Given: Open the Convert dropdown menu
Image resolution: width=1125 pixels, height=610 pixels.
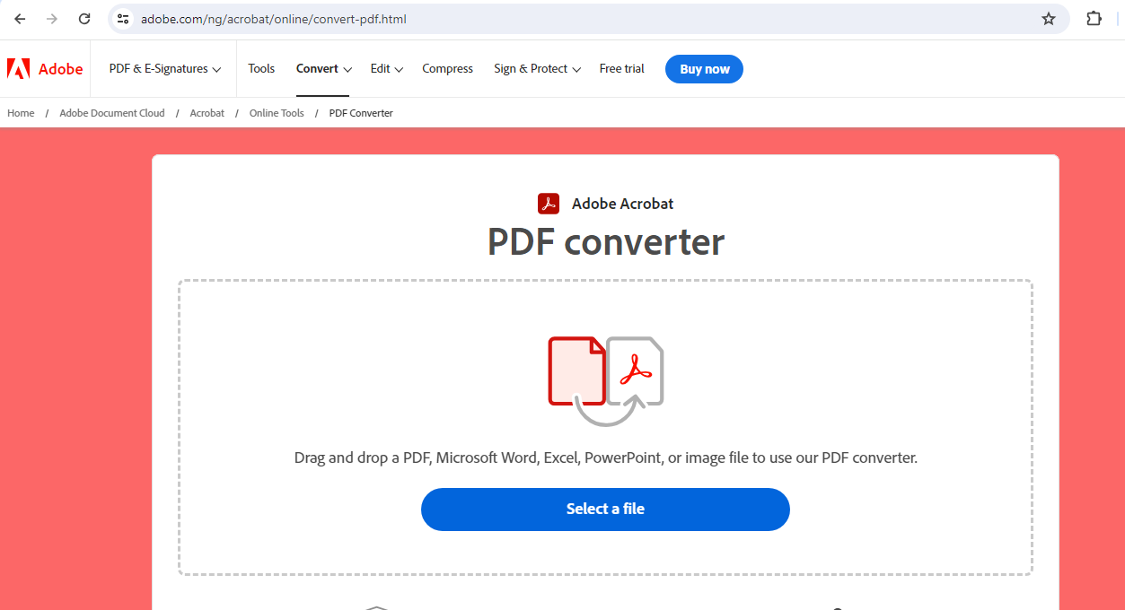Looking at the screenshot, I should 324,69.
